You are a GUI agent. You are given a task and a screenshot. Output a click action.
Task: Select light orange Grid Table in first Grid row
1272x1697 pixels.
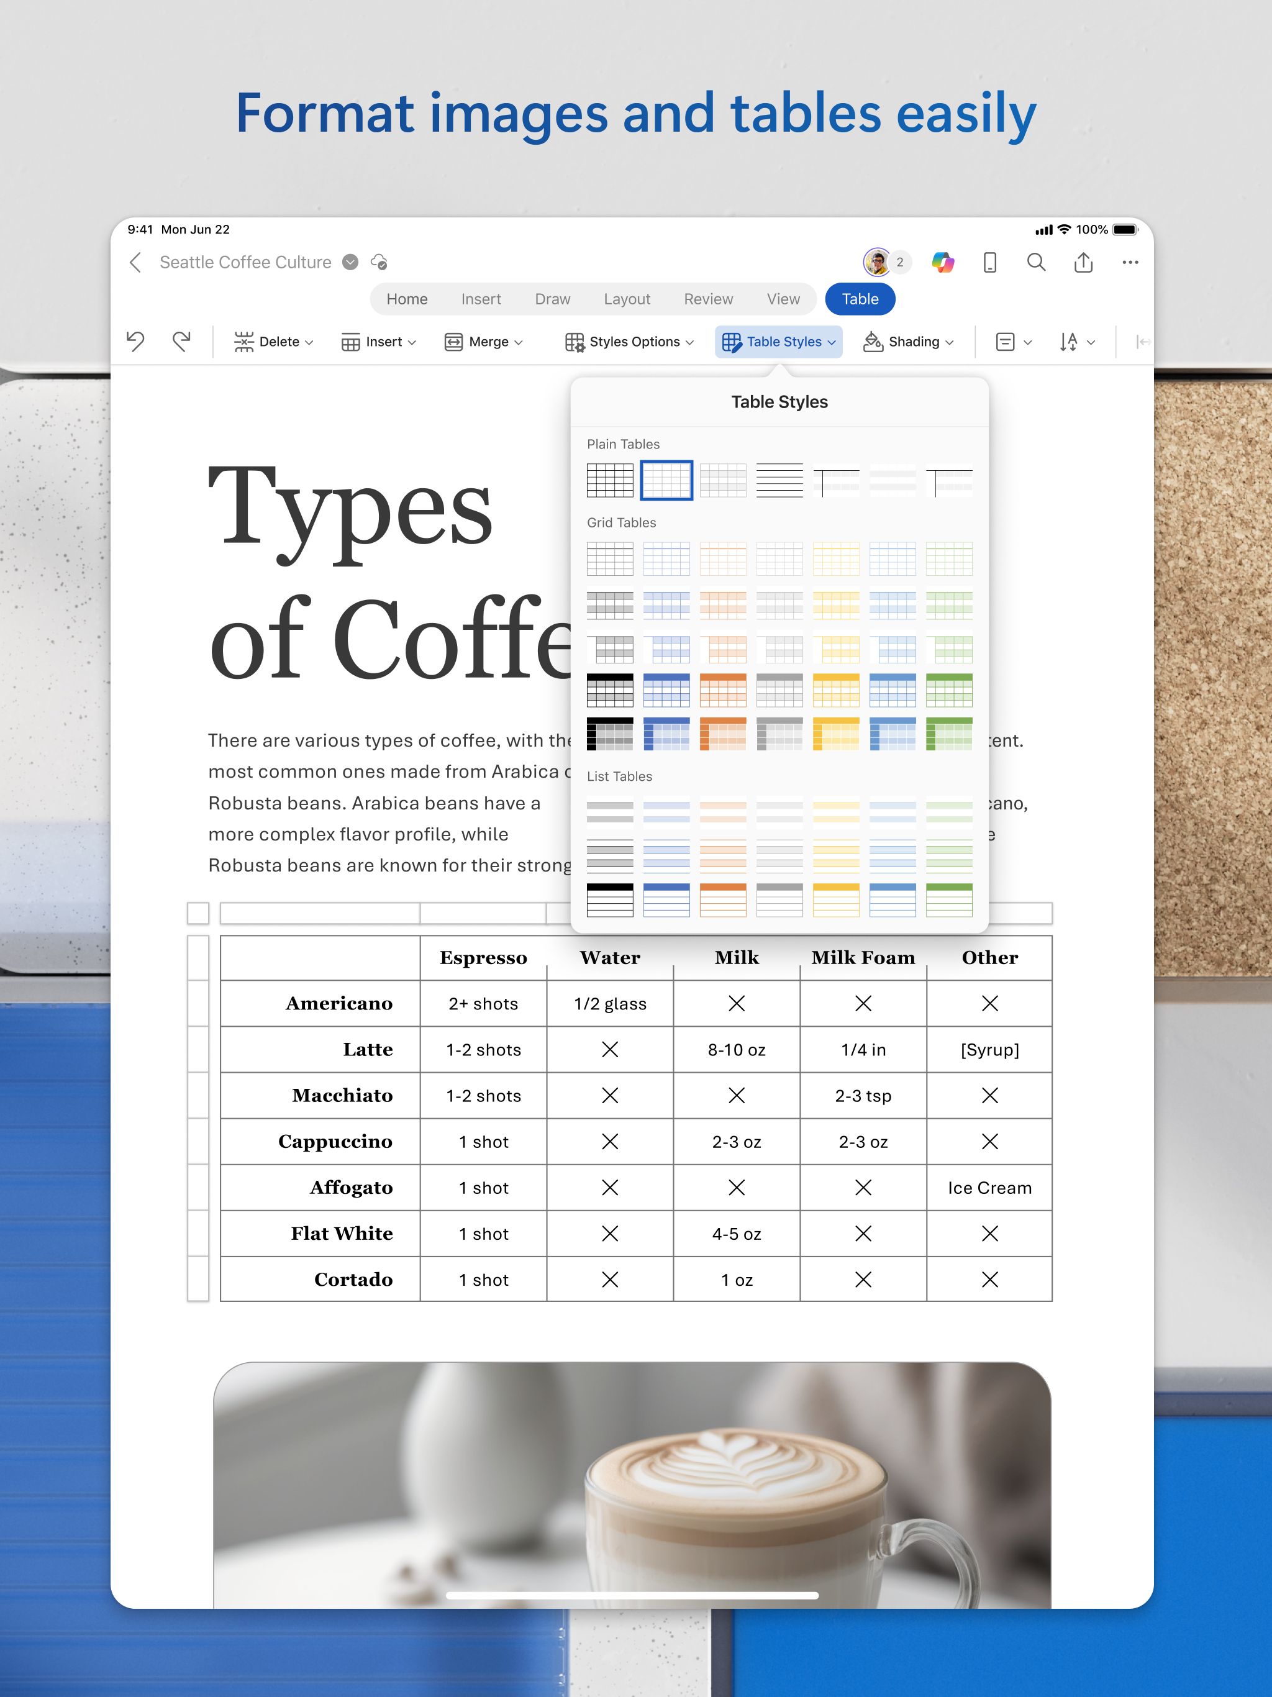point(723,558)
